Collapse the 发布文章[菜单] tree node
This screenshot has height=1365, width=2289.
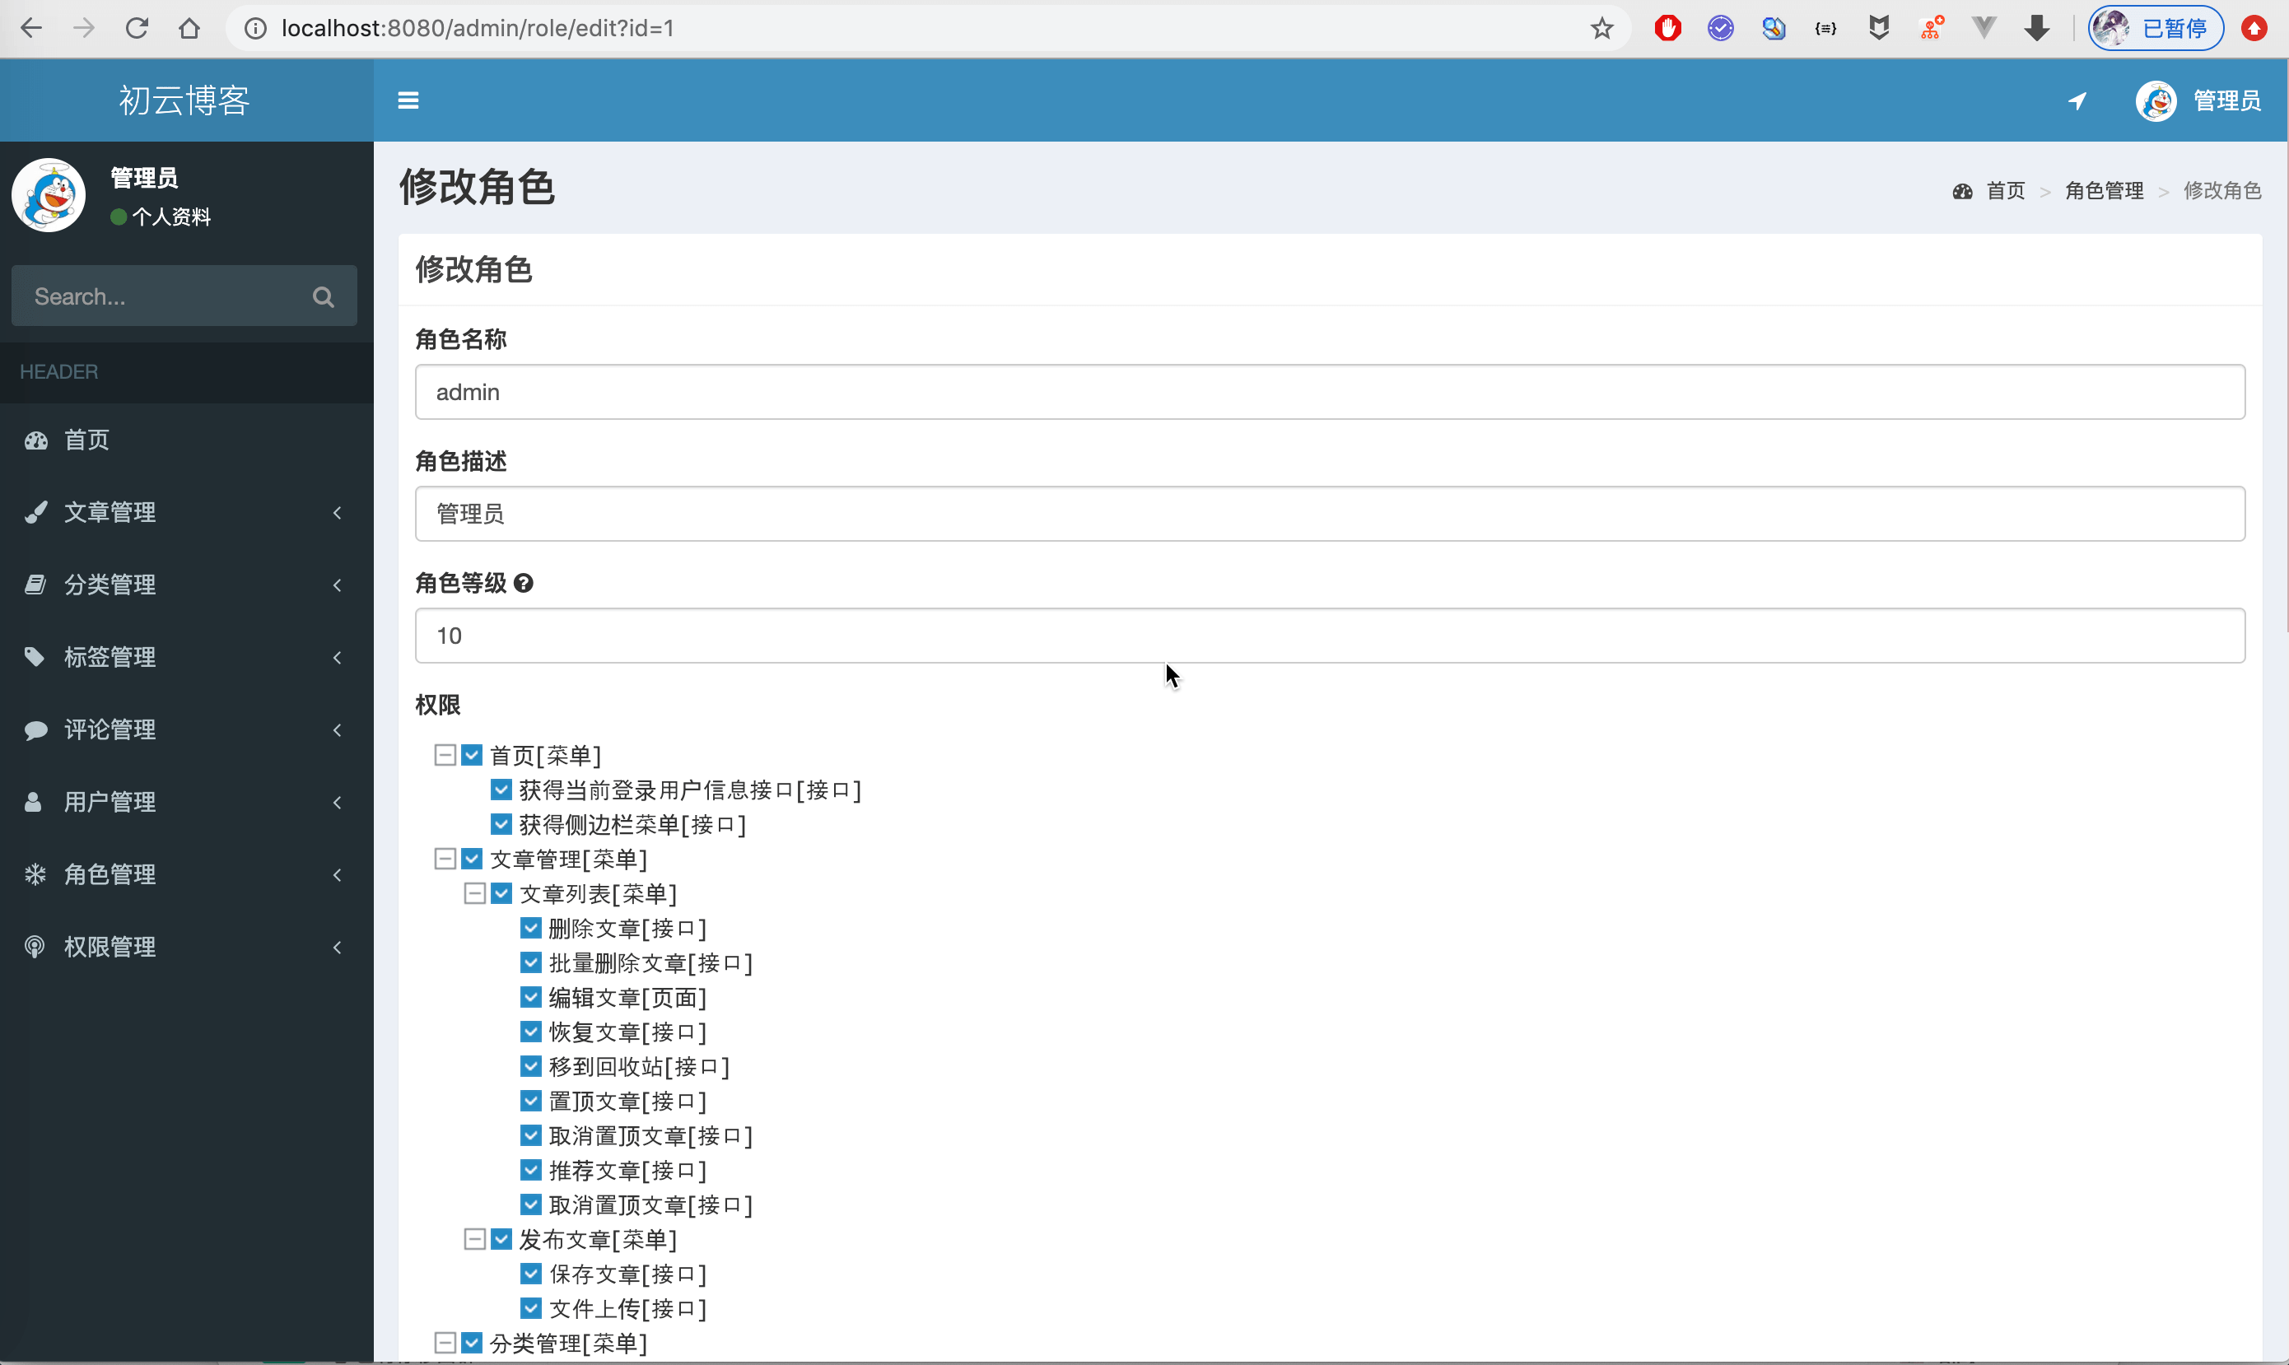[x=474, y=1239]
